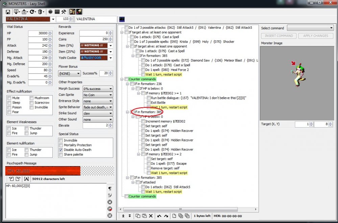Delete selected command with X icon
The height and width of the screenshot is (223, 338).
pos(151,216)
